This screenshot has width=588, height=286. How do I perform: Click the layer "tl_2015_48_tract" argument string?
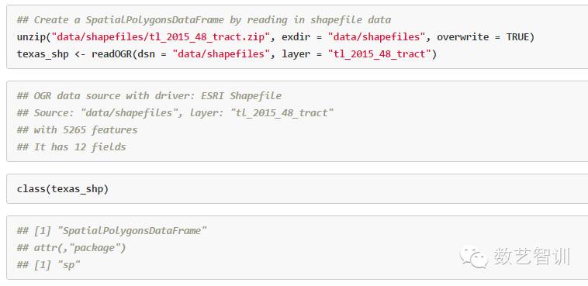[379, 54]
